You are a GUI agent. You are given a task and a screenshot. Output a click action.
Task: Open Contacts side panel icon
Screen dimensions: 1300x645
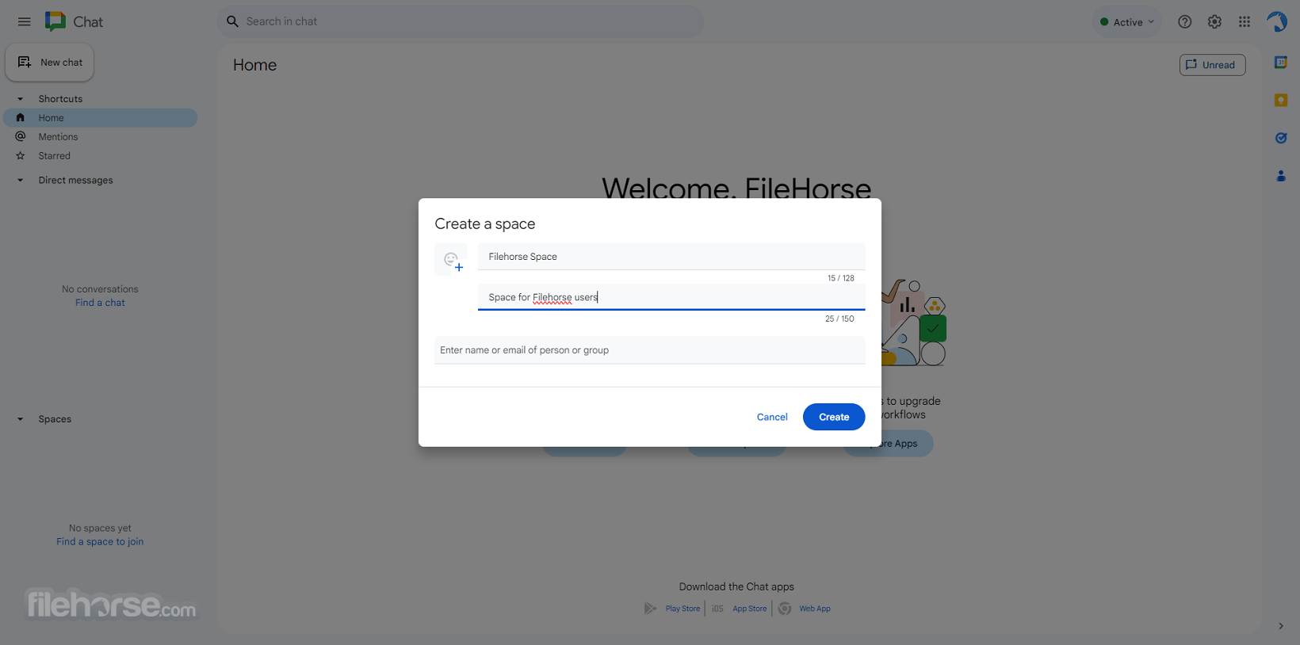point(1280,176)
